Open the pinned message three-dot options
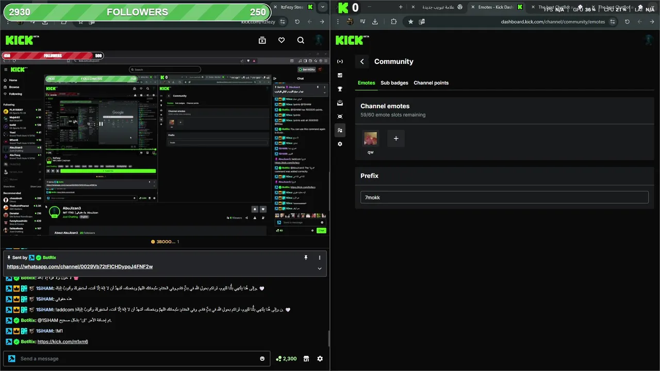The image size is (660, 371). click(x=320, y=258)
